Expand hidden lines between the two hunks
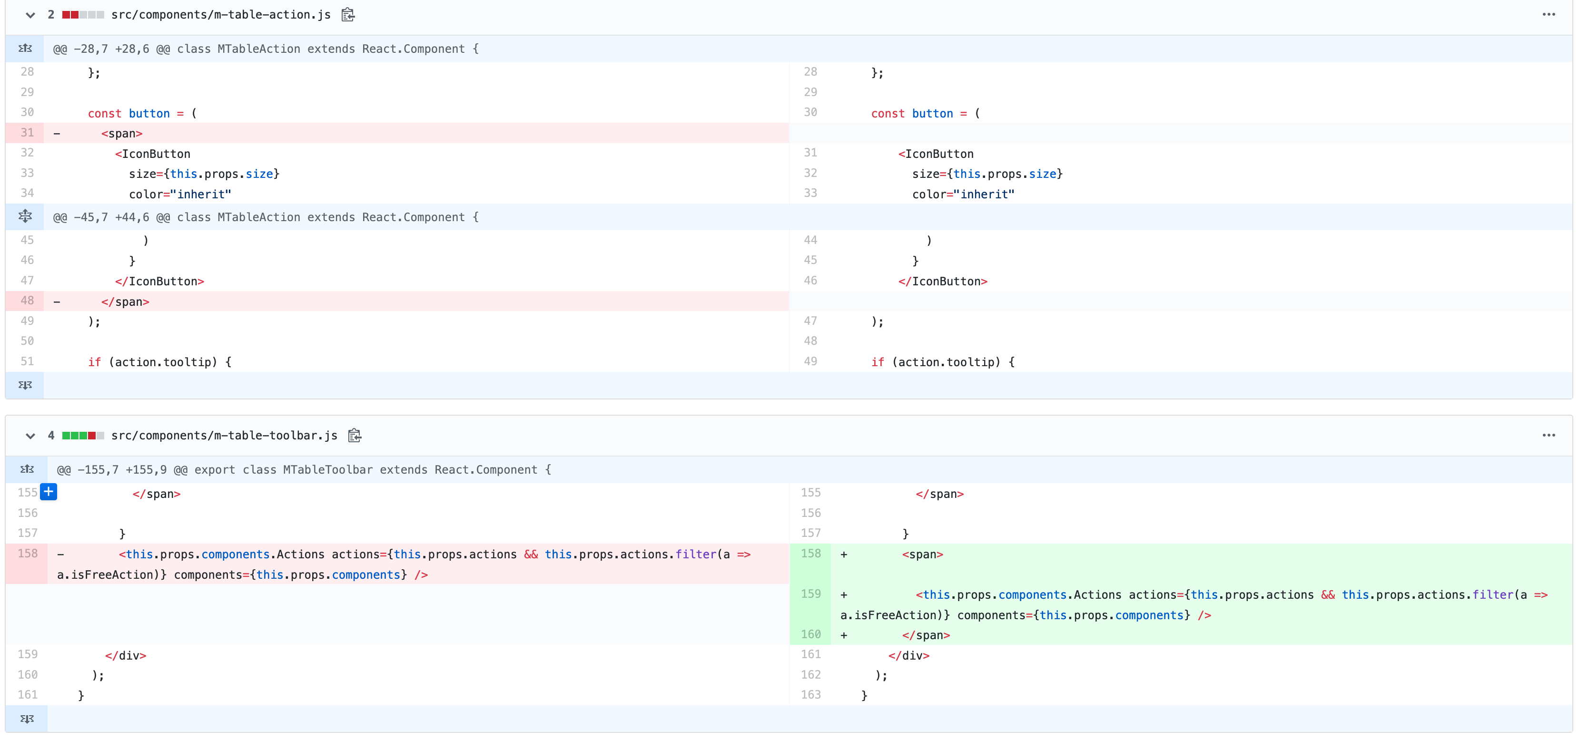Image resolution: width=1579 pixels, height=739 pixels. 25,216
